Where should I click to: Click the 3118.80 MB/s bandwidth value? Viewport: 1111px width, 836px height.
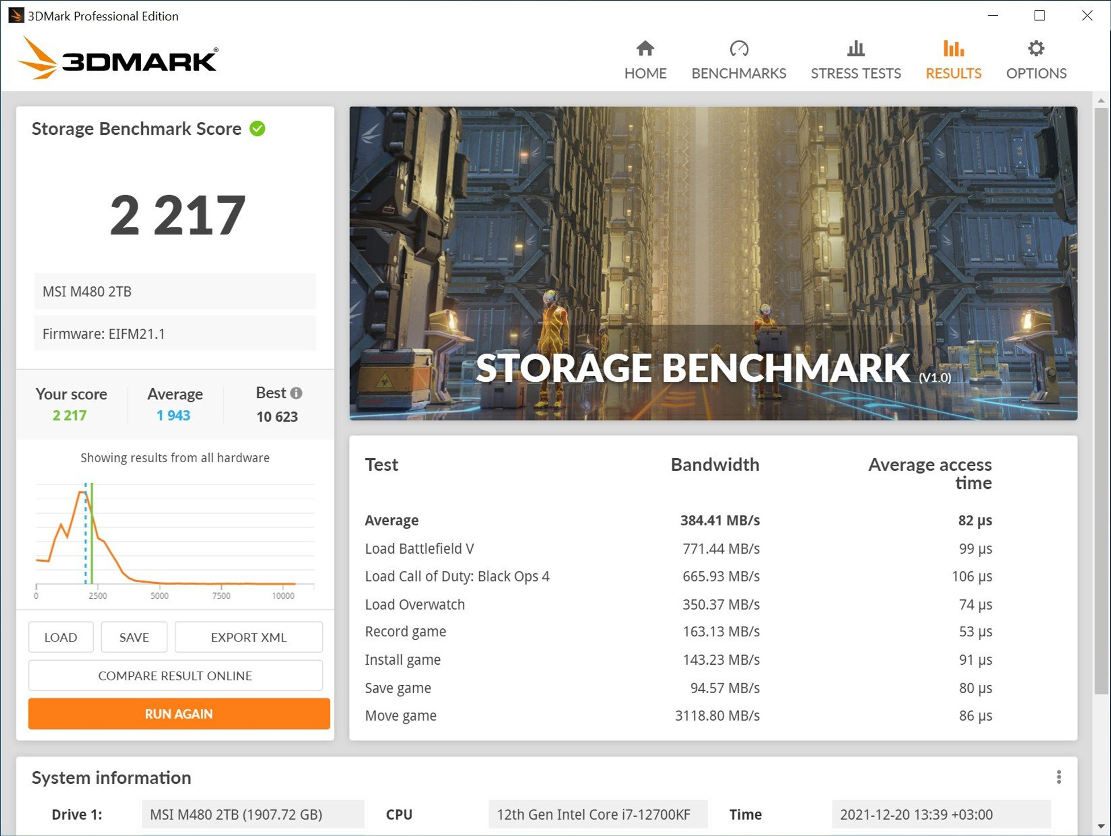click(717, 716)
